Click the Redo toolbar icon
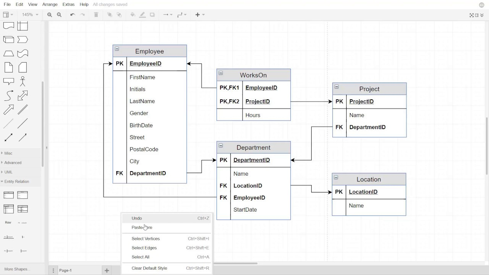This screenshot has width=489, height=275. pyautogui.click(x=83, y=15)
